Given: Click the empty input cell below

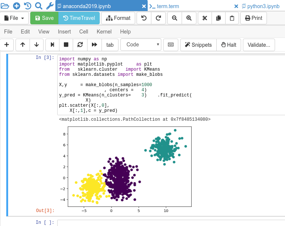Looking at the screenshot, I should [170, 223].
